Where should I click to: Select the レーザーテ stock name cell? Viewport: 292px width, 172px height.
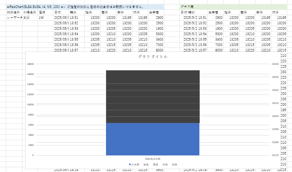tap(14, 18)
